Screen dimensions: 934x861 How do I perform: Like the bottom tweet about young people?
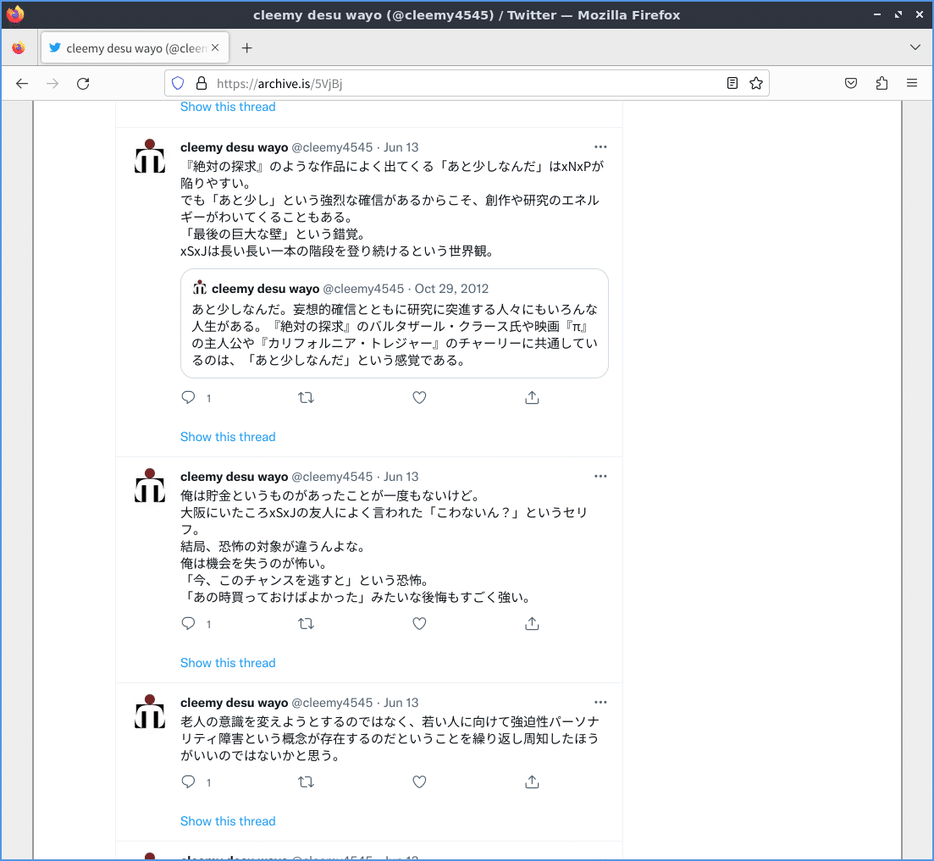(x=419, y=781)
